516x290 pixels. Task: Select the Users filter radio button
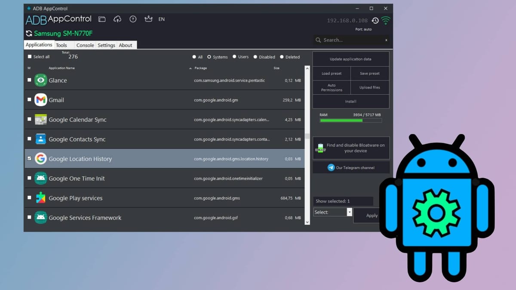pyautogui.click(x=234, y=57)
